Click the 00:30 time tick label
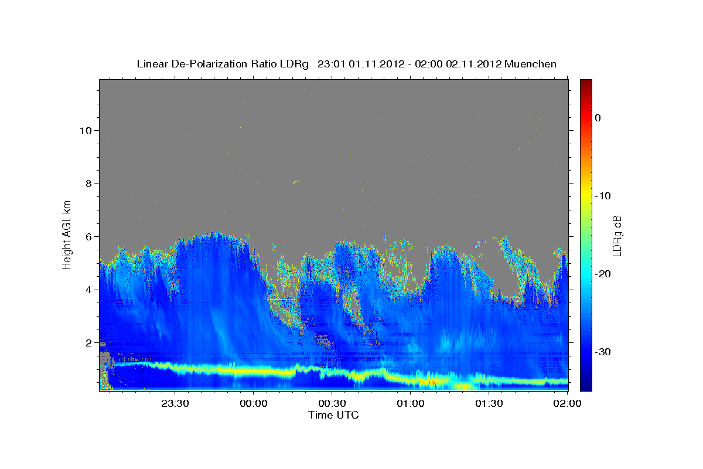703x469 pixels. coord(332,403)
